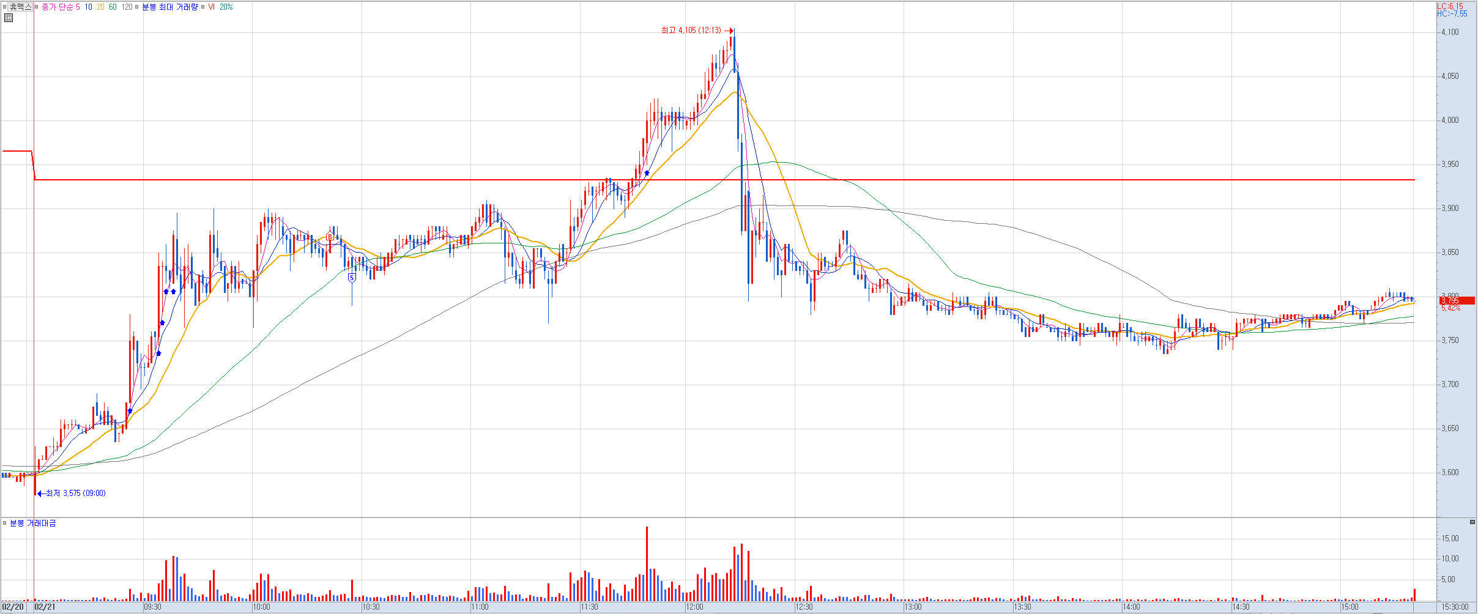
Task: Toggle the square marker before VI
Action: pos(203,7)
